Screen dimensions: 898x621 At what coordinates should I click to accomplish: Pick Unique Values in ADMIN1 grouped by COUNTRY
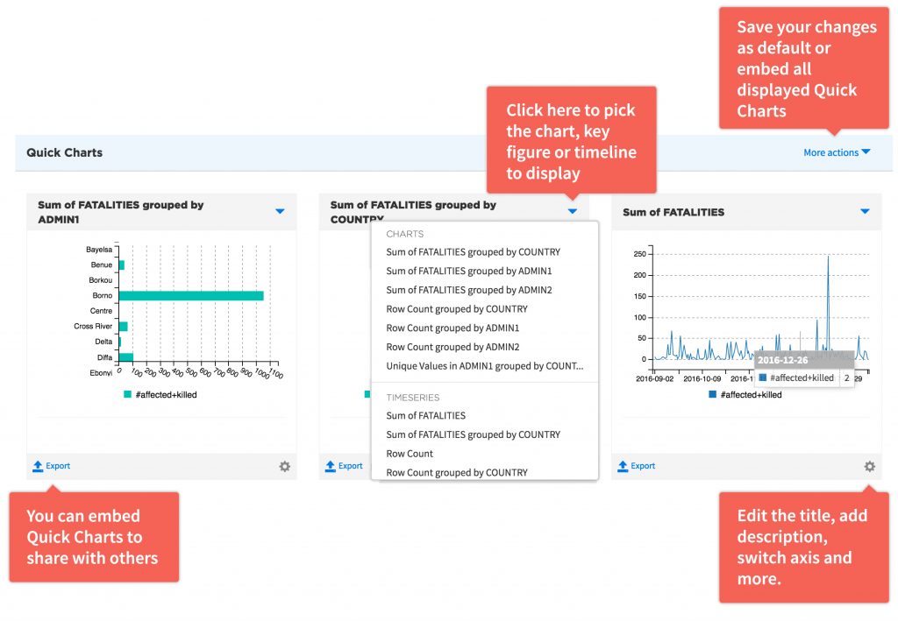(x=484, y=366)
